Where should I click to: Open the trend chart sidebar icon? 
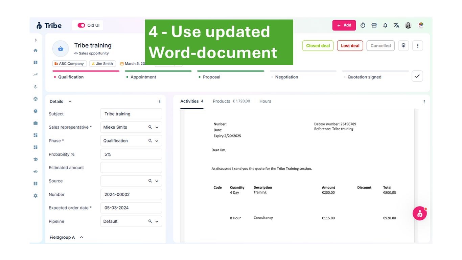coord(36,74)
